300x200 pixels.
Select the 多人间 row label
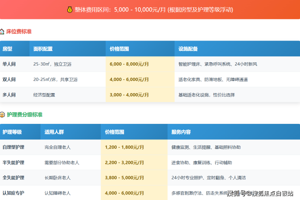(x=9, y=95)
